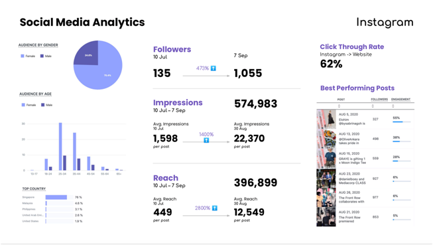The height and width of the screenshot is (245, 433).
Task: Open the Aug 23, 2020 post thumbnail
Action: (326, 179)
